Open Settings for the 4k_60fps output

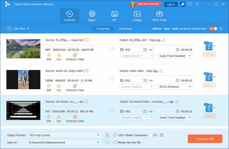click(209, 54)
